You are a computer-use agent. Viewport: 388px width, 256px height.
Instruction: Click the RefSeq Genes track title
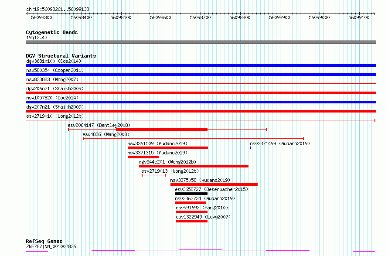coord(44,241)
